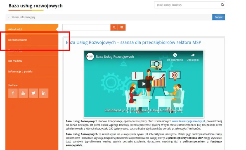
Task: Open the www.inwestycjawkadry.pl link
Action: [188, 121]
